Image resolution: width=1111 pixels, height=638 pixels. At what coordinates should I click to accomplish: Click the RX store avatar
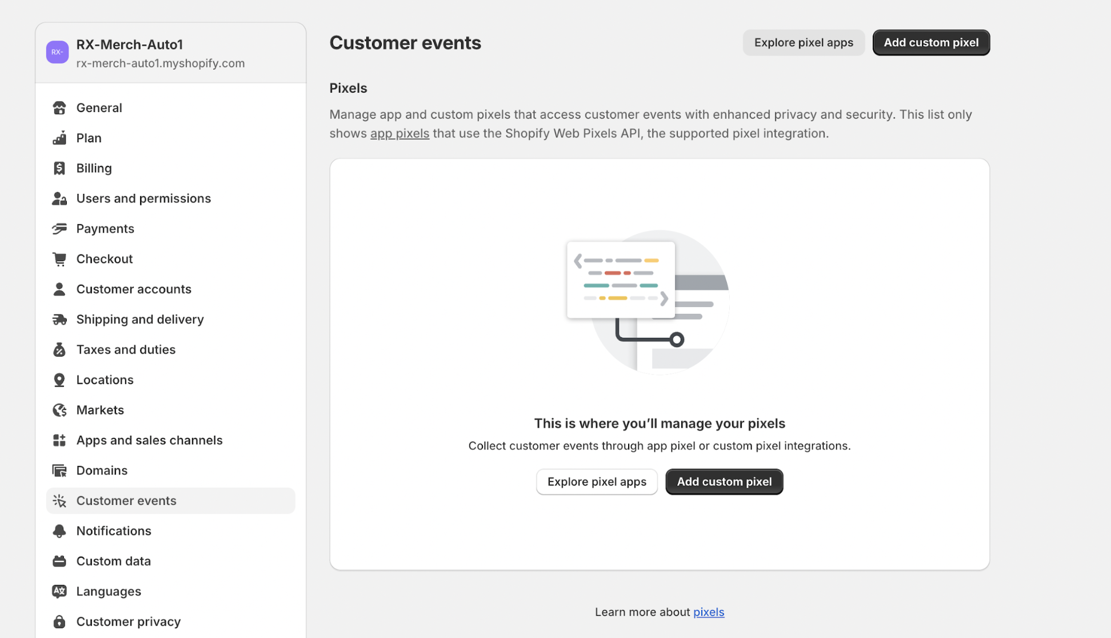point(57,51)
